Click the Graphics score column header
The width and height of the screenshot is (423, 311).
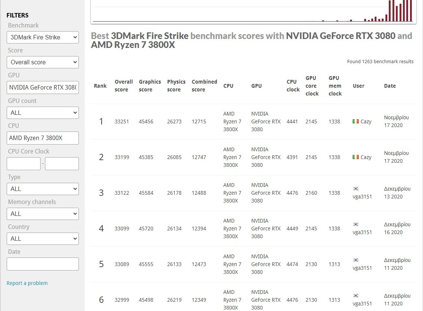150,86
